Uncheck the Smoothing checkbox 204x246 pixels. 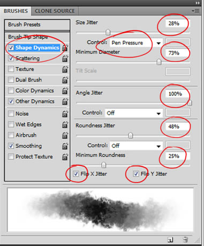[11, 146]
